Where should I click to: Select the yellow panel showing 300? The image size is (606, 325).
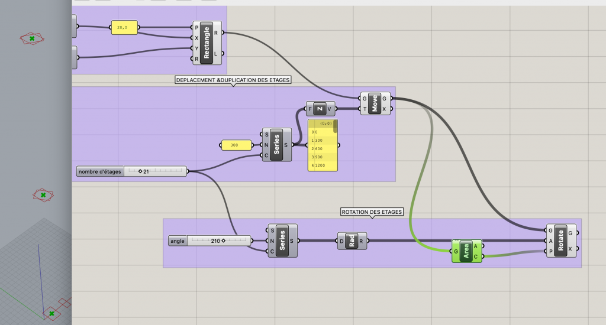[234, 145]
